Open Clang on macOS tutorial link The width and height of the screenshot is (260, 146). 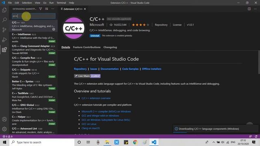coord(91,128)
